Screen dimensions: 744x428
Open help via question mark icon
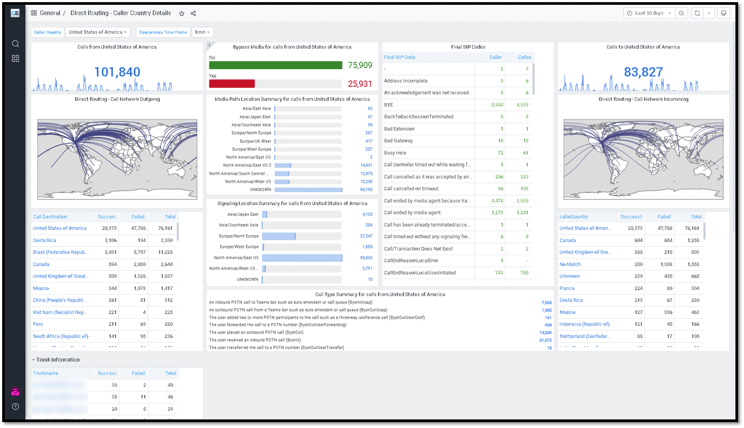(16, 407)
